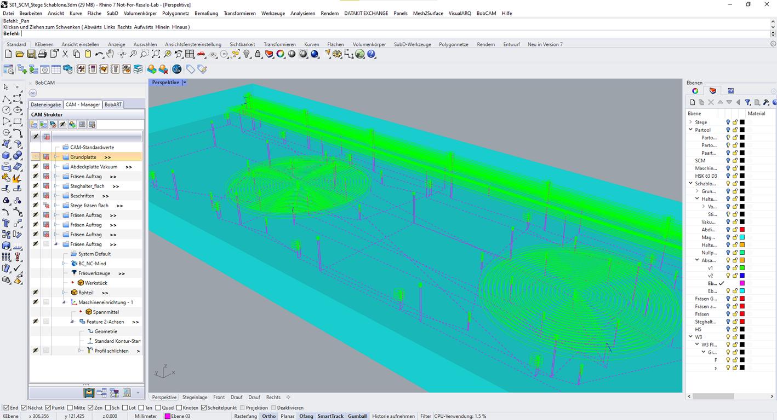Click the Befehl command input field

pos(395,34)
